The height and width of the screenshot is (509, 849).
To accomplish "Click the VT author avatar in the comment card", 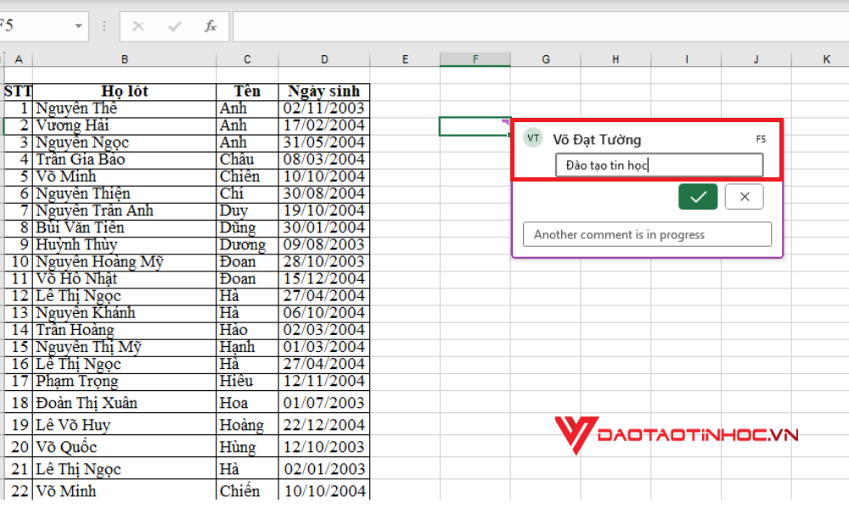I will click(x=532, y=139).
